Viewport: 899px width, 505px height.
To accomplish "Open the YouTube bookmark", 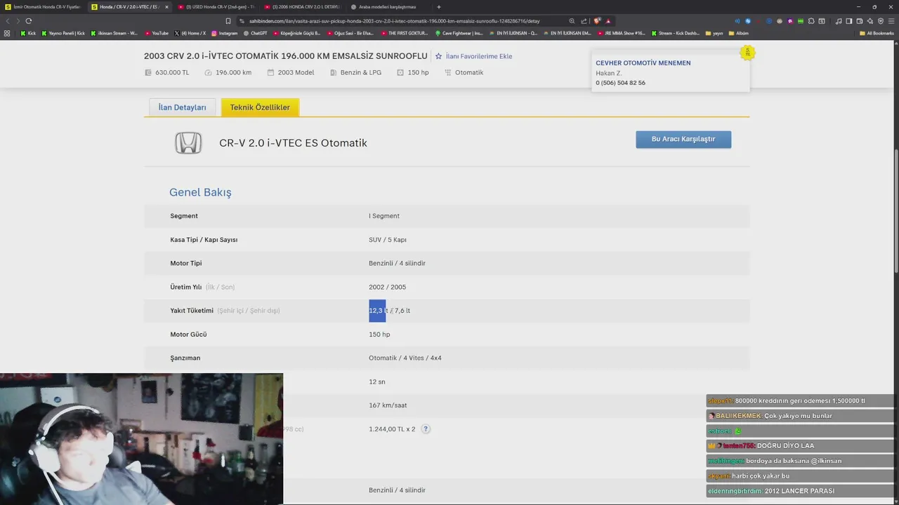I will point(157,33).
